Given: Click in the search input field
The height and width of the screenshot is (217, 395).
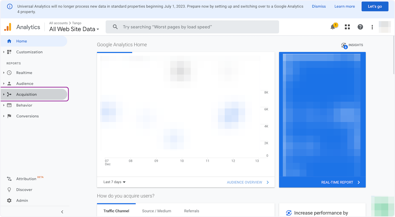Looking at the screenshot, I should click(192, 27).
